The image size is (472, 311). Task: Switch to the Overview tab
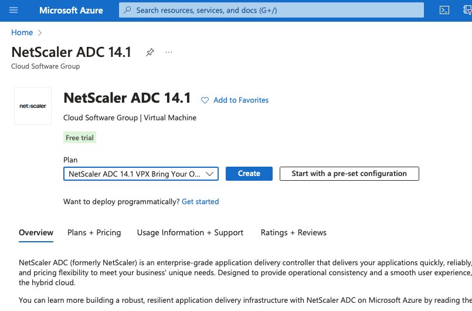(36, 233)
